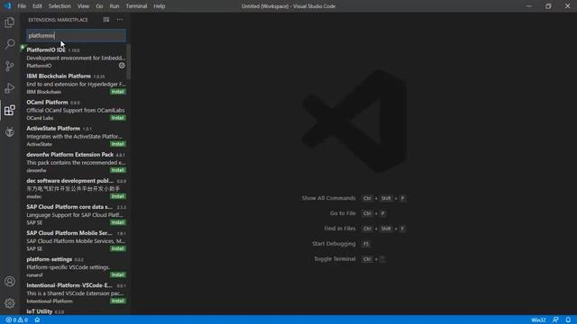Open the Go menu

coord(99,6)
